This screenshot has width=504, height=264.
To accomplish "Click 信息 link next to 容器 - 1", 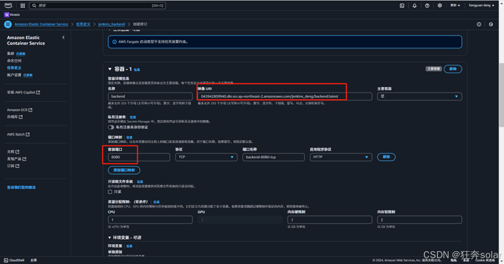I will (x=137, y=70).
